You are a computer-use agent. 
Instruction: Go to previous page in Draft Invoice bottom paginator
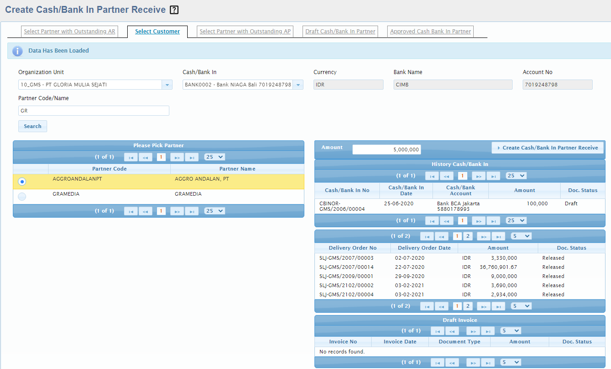point(452,362)
